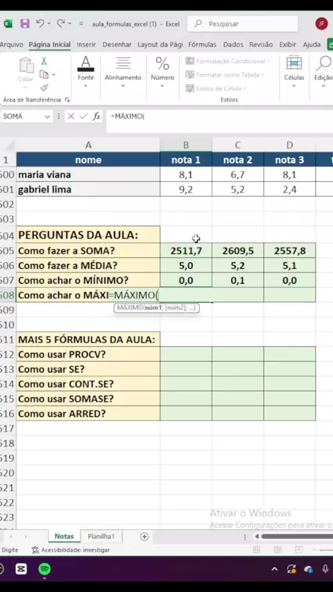Viewport: 333px width, 592px height.
Task: Select cell B505 with value 2511,7
Action: (x=186, y=251)
